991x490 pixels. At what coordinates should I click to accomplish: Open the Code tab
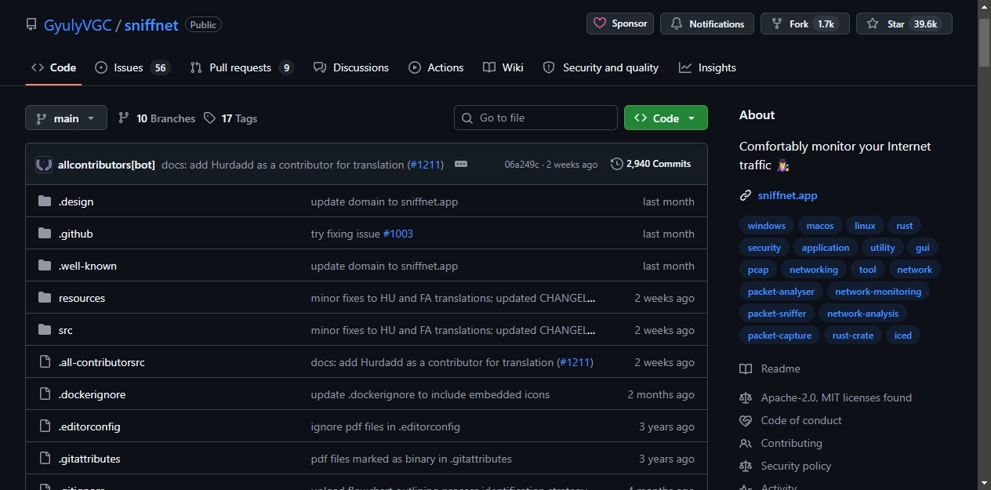(53, 67)
